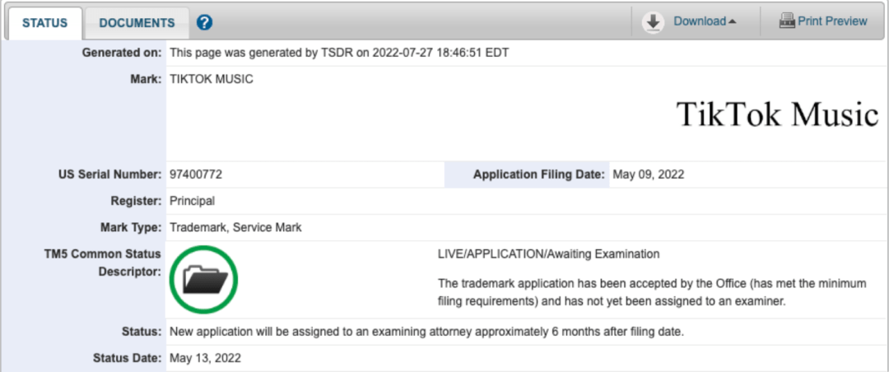Image resolution: width=889 pixels, height=372 pixels.
Task: Click the Trademark, Service Mark type value
Action: tap(235, 227)
